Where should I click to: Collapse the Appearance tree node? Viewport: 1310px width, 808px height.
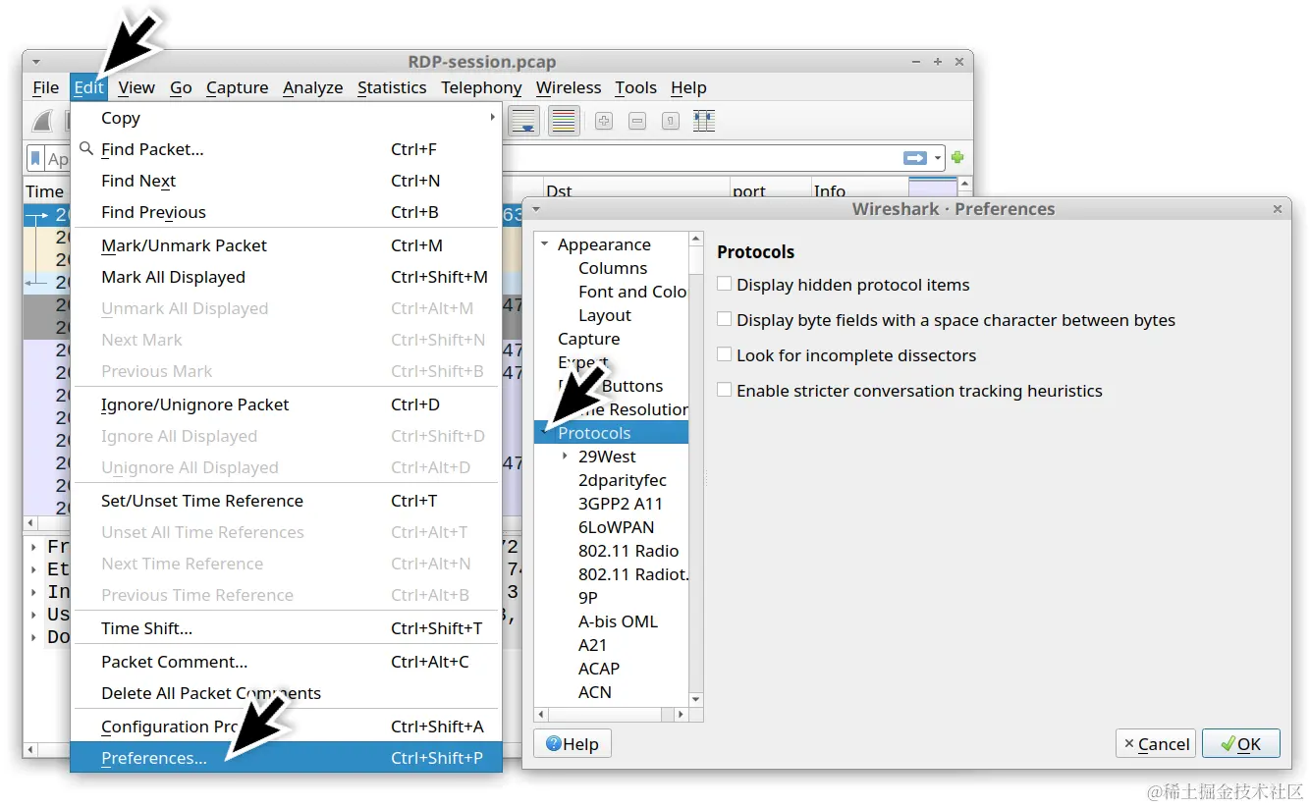[x=544, y=243]
